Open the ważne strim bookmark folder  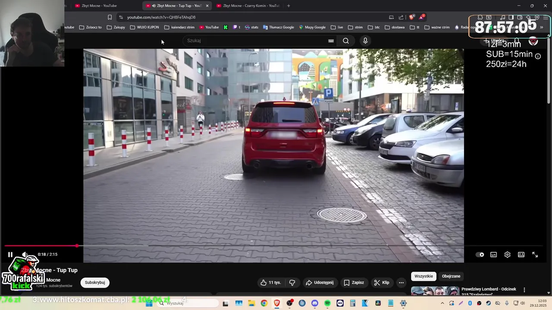[x=437, y=27]
